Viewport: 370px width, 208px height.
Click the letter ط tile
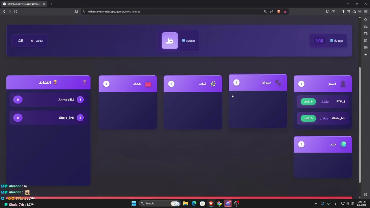170,41
